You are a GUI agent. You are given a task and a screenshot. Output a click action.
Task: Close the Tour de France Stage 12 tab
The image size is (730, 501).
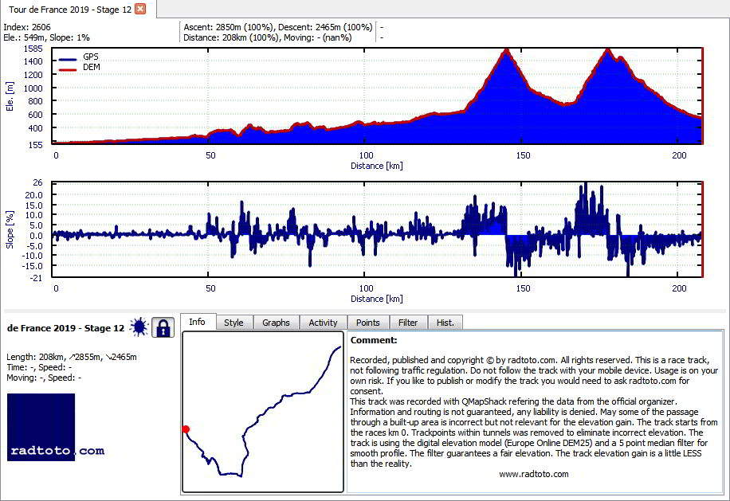(140, 9)
